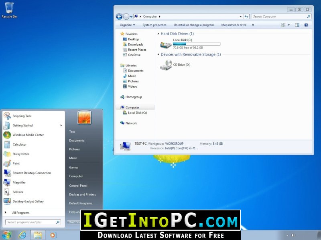Open view options dropdown arrow
This screenshot has height=240, width=321.
(288, 25)
